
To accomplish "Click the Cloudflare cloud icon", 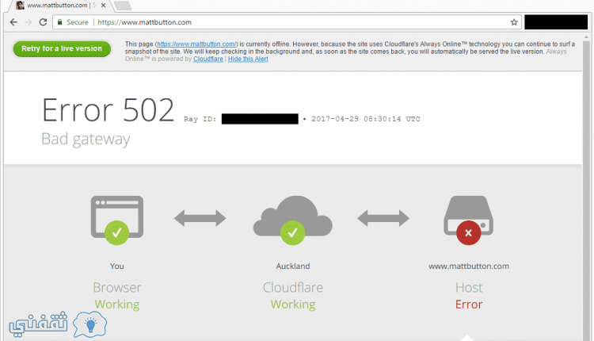I will tap(292, 216).
